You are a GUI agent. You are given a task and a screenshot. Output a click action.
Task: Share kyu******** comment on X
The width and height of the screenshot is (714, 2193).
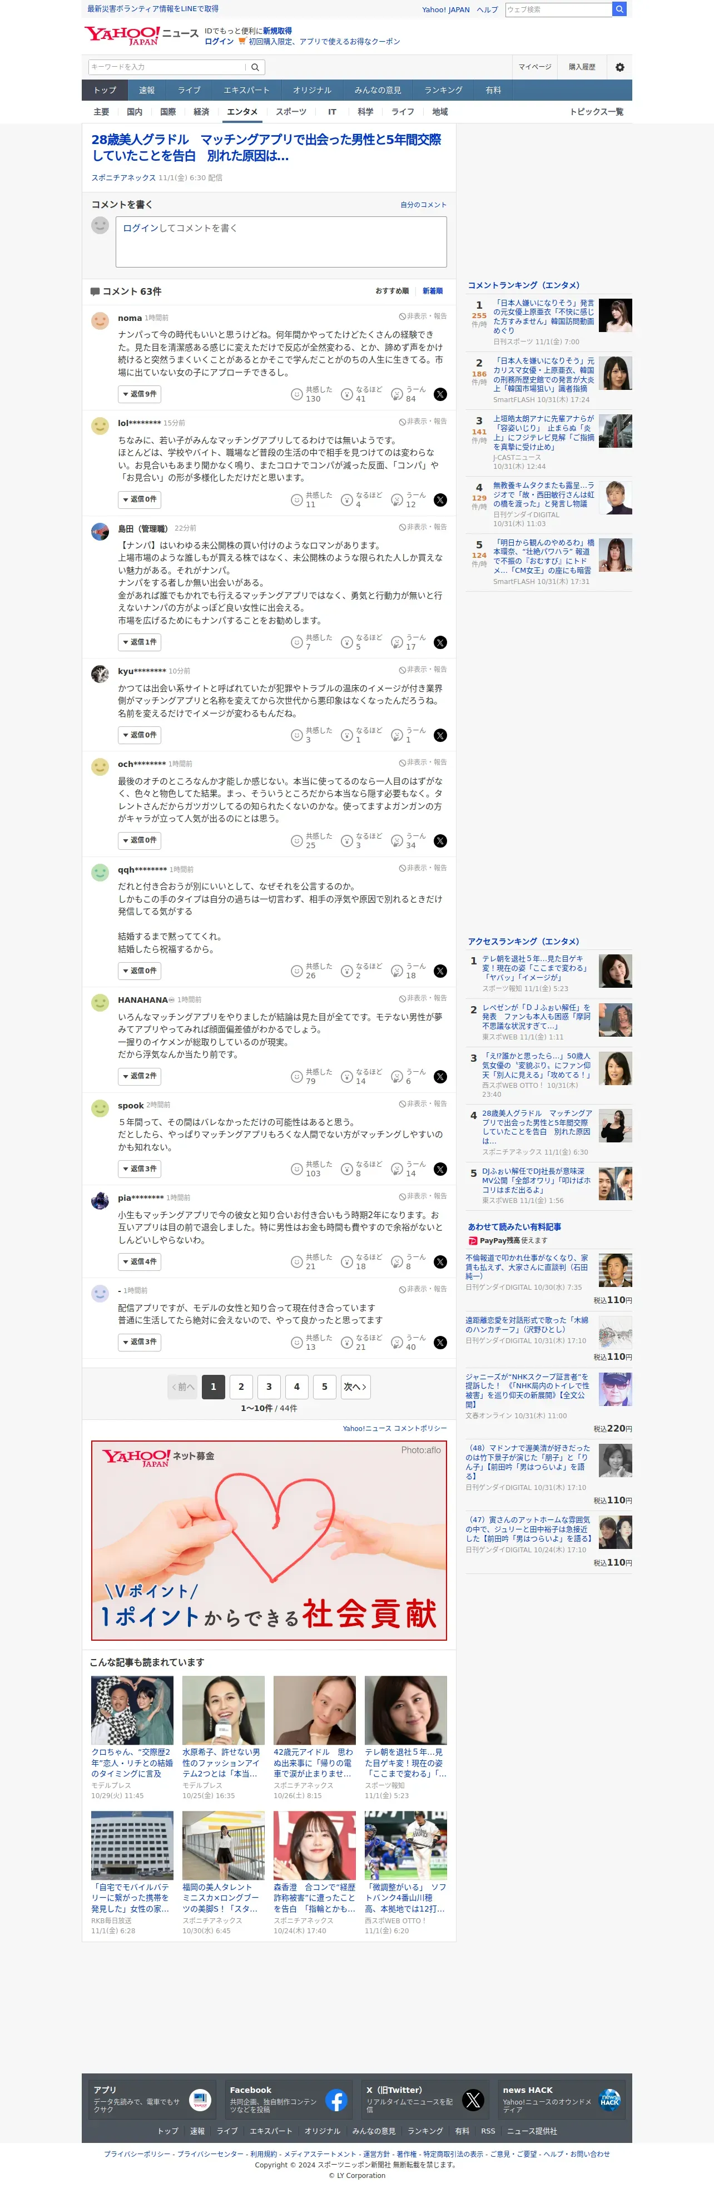(440, 735)
